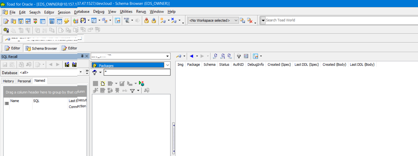Pin the SQL Recall panel
This screenshot has width=418, height=156.
click(82, 56)
